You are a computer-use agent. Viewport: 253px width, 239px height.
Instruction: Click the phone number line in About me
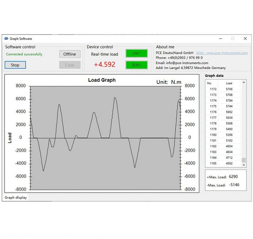point(179,58)
